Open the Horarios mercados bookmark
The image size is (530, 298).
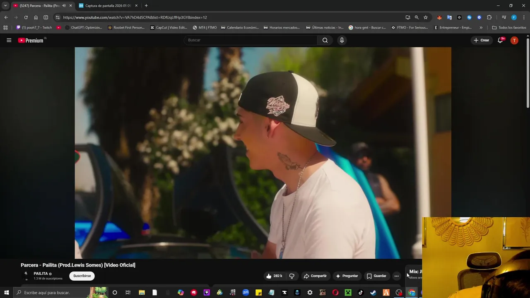coord(282,28)
